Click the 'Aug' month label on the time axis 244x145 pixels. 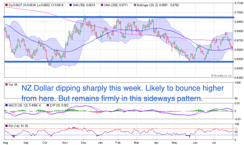pos(5,143)
